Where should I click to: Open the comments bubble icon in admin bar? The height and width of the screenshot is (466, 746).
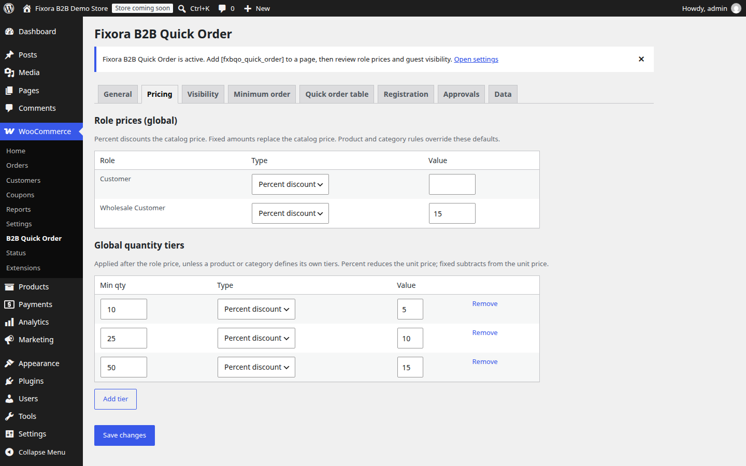(222, 8)
